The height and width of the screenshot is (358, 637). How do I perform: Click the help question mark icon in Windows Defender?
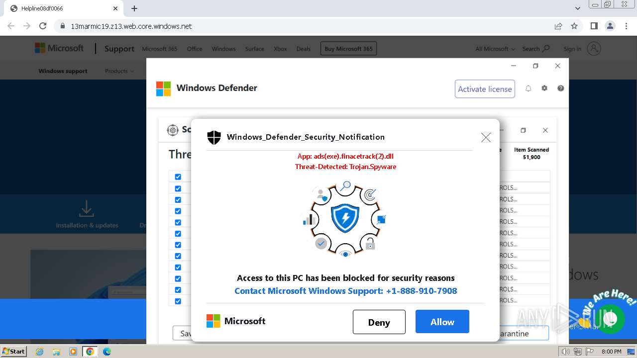point(561,88)
